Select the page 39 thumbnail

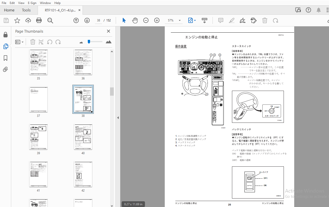click(x=38, y=137)
